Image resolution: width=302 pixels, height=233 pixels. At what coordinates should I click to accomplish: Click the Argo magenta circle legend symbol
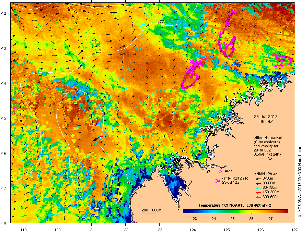click(220, 172)
